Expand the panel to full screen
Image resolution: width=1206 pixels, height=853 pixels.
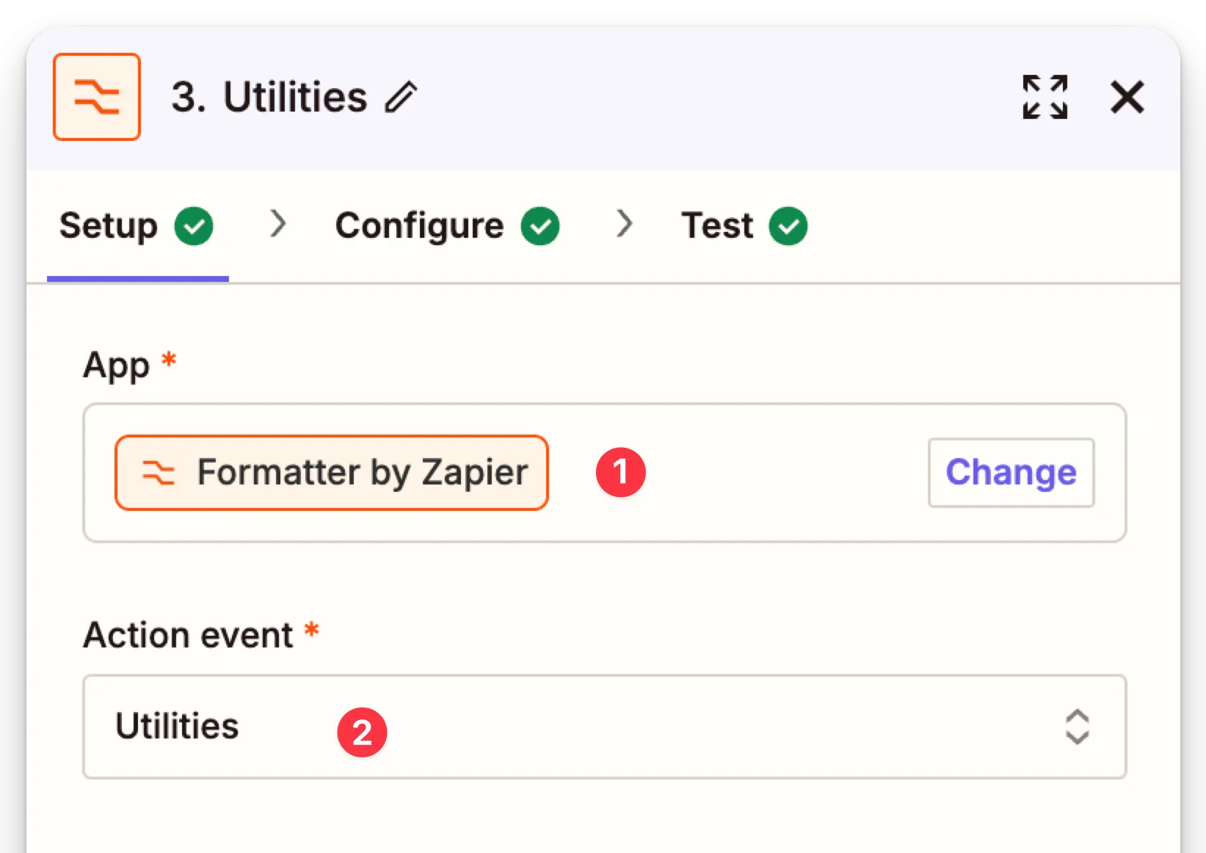[1045, 97]
